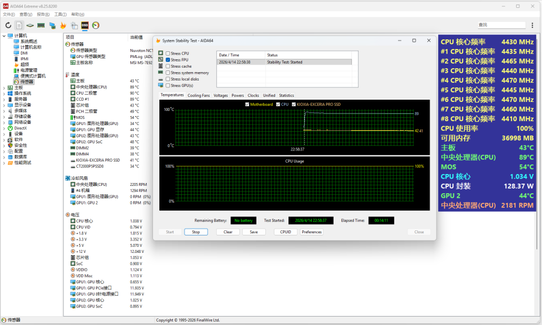This screenshot has width=542, height=325.
Task: Switch to the Unified tab
Action: pos(269,95)
